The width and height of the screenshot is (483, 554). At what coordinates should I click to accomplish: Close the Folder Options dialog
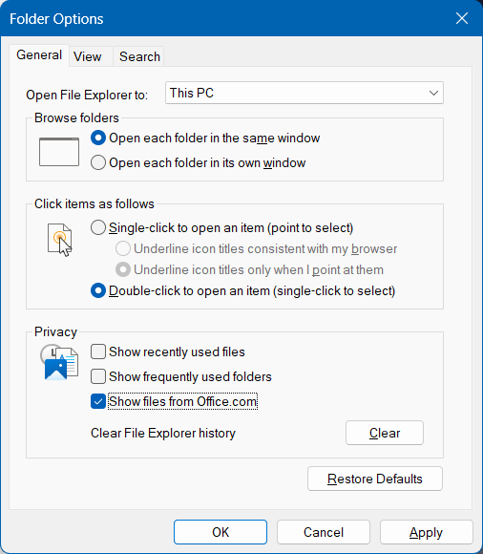pos(462,18)
